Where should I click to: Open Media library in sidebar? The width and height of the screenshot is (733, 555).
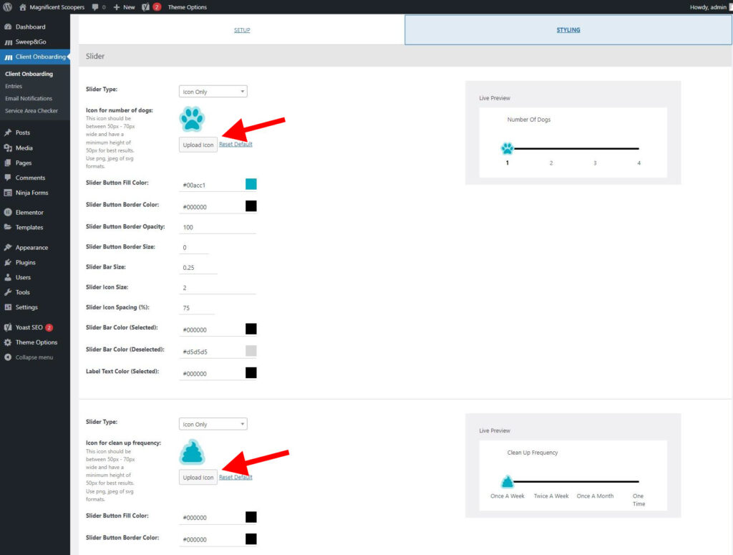(24, 148)
